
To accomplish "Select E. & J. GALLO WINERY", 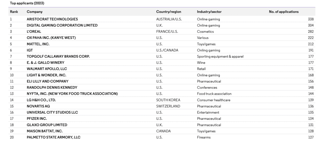I will point(45,63).
